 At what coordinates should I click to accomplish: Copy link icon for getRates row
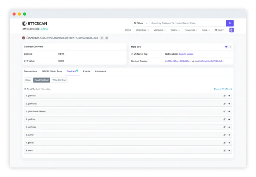224,127
